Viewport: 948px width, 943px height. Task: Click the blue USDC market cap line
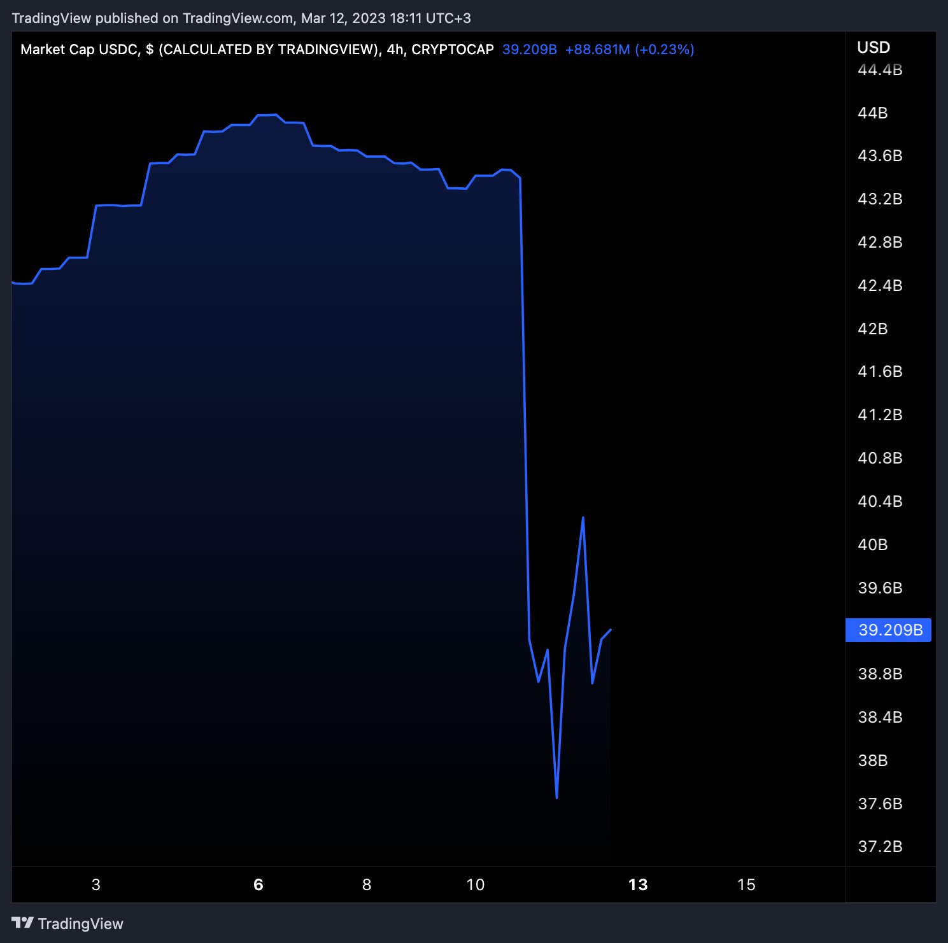267,115
